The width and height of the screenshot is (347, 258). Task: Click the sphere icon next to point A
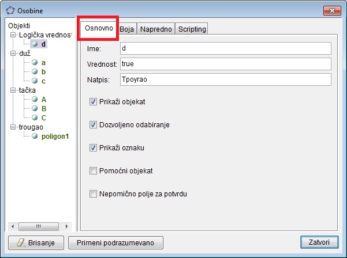point(35,99)
